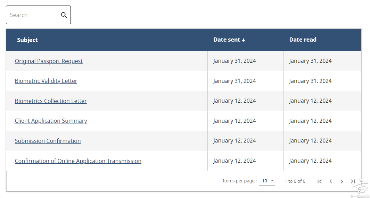Click Items per page label
Viewport: 370px width, 198px height.
point(240,181)
